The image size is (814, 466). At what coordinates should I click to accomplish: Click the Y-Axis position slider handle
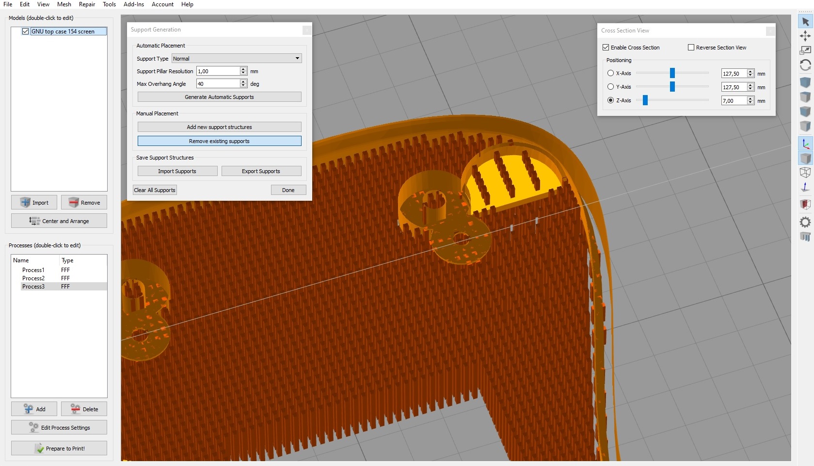coord(672,86)
